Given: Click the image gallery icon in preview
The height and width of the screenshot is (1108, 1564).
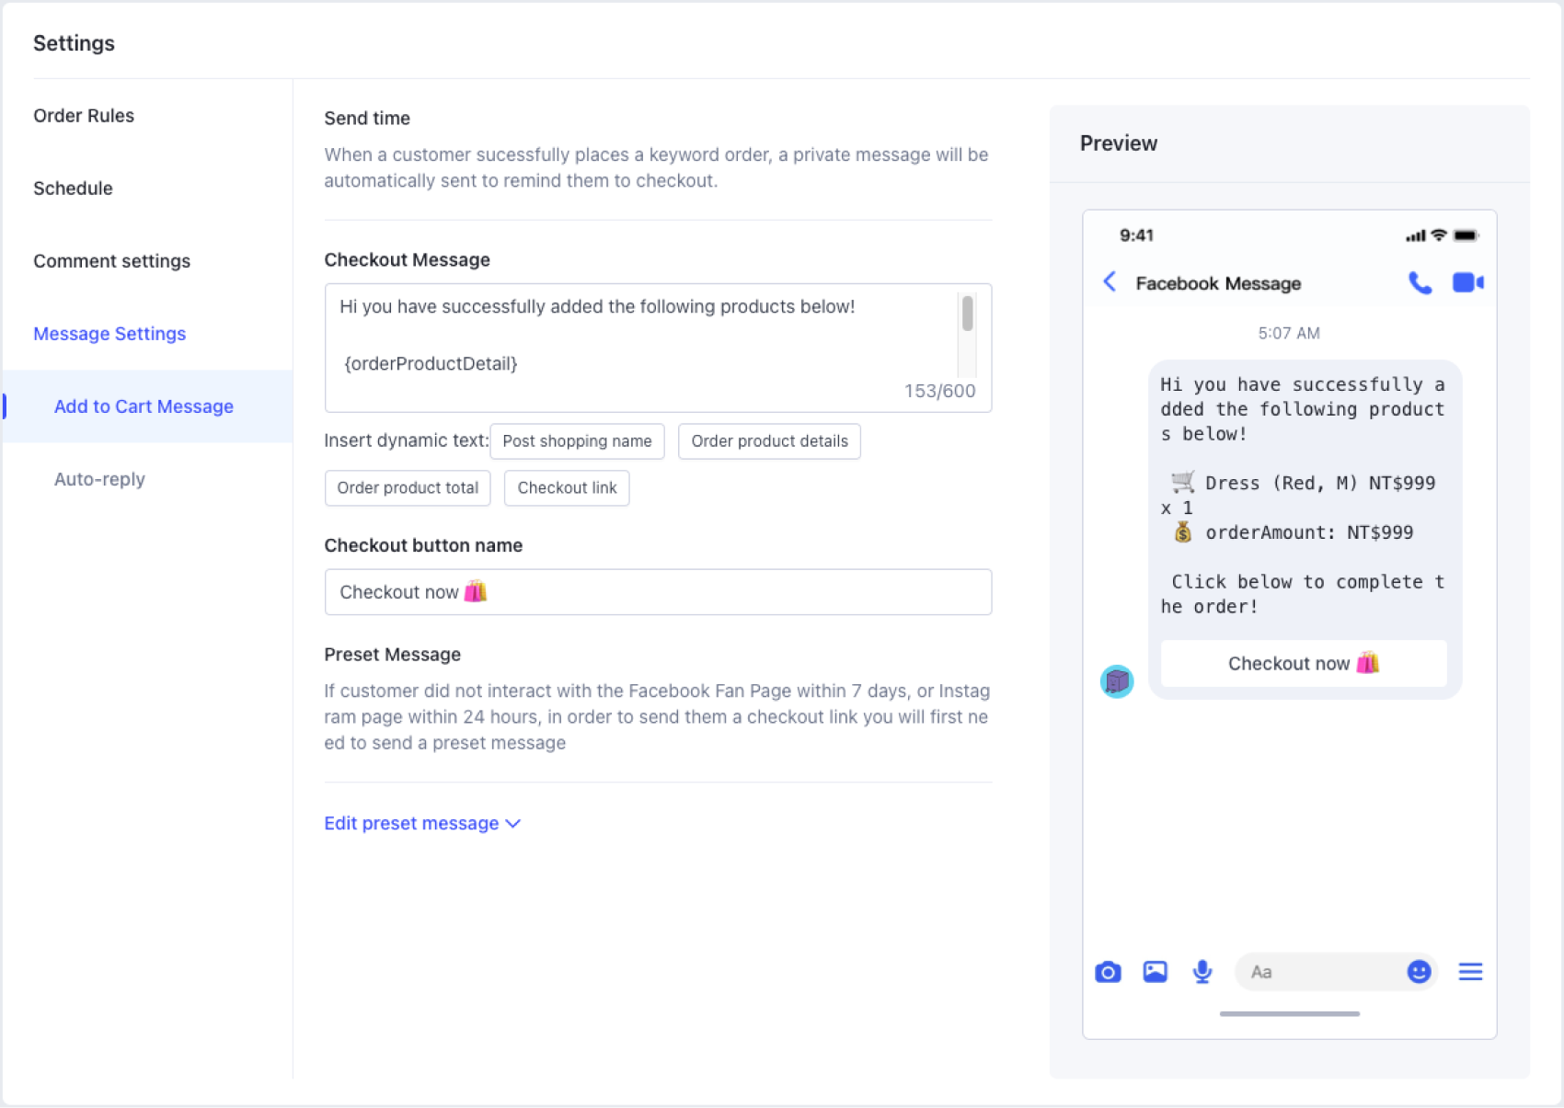Looking at the screenshot, I should [1155, 972].
